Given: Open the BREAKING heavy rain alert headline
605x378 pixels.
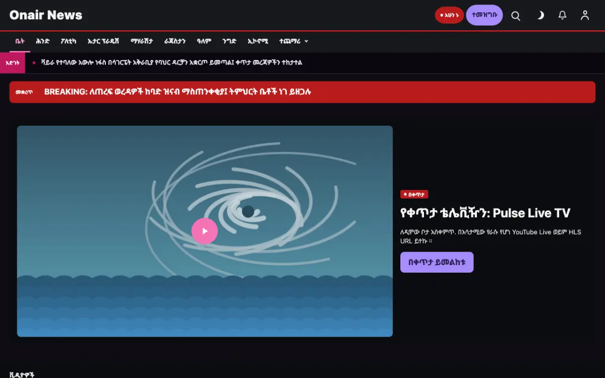Looking at the screenshot, I should [177, 92].
